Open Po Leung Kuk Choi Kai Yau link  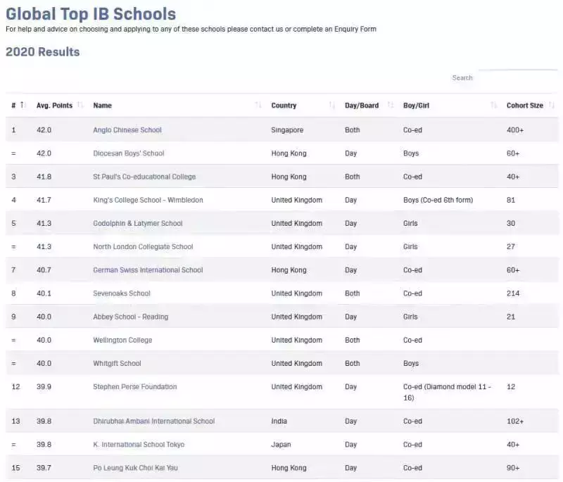(135, 468)
